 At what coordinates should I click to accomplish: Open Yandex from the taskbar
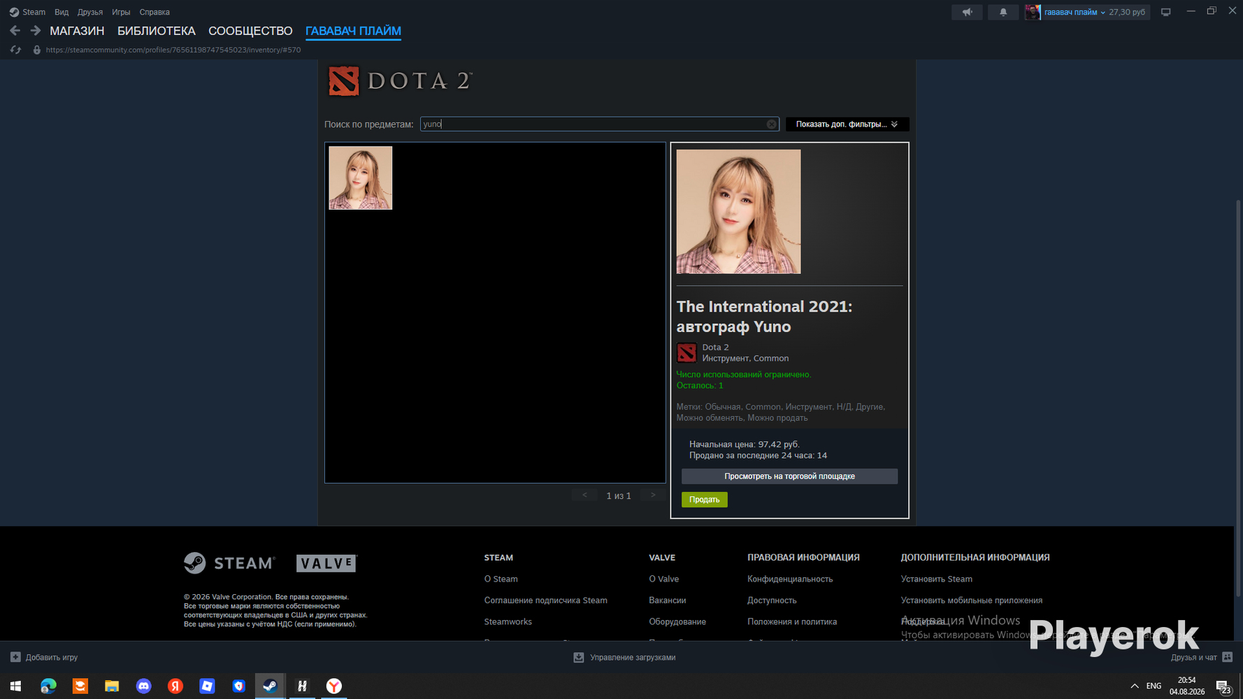click(175, 686)
